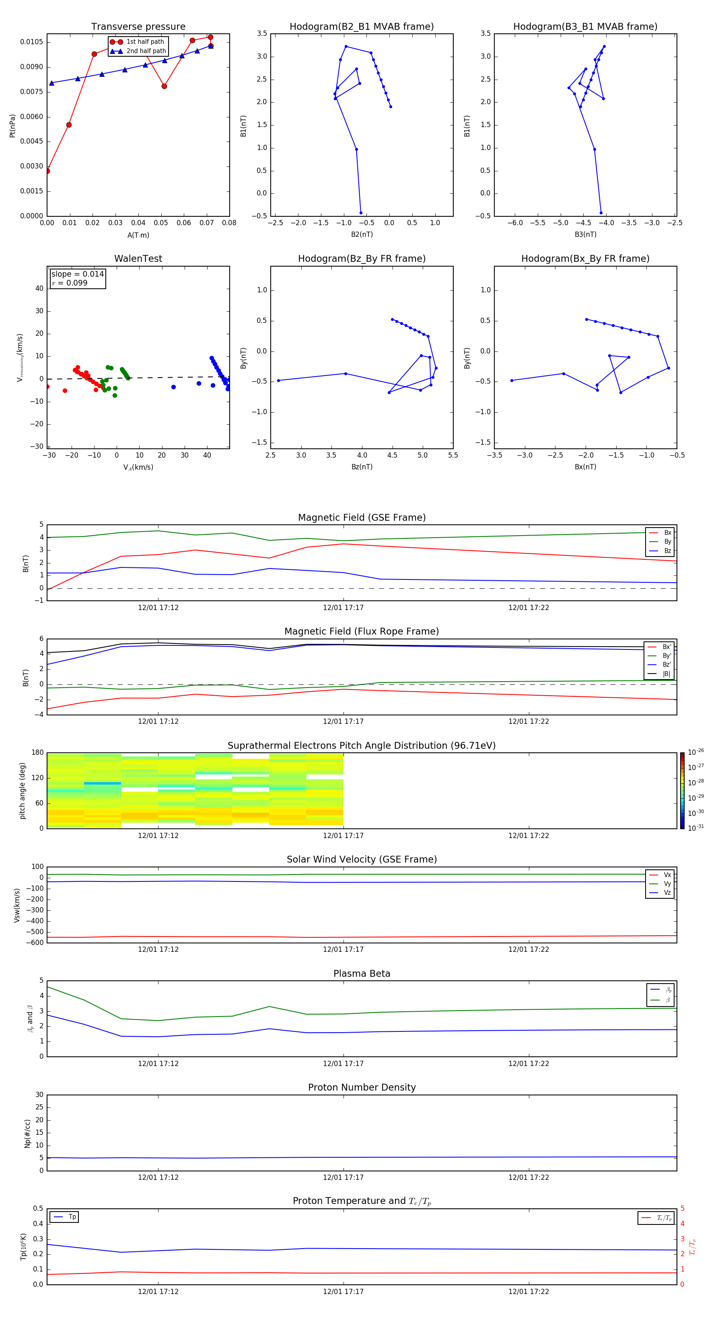Click the 'Vsw(km/s)' axis label
724x1327 pixels.
pyautogui.click(x=16, y=905)
